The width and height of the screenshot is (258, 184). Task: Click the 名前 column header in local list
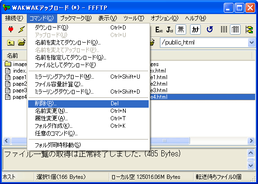[15, 56]
